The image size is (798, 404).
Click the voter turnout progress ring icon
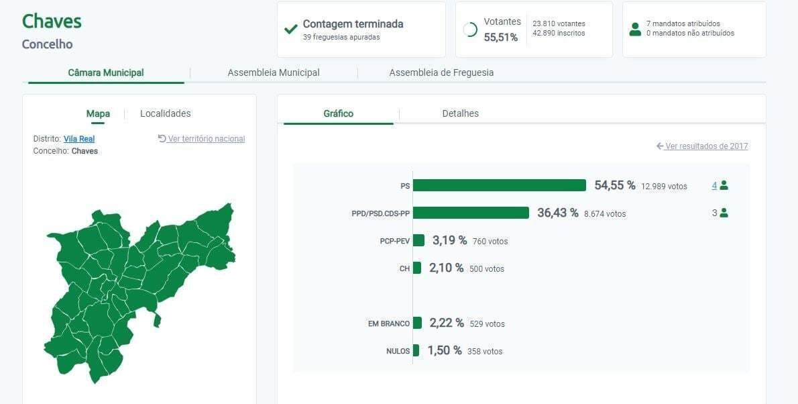click(470, 30)
